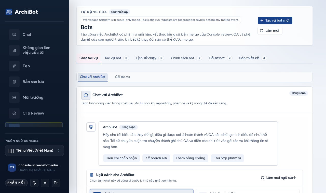Click the ArchiBot logo icon
Image resolution: width=326 pixels, height=193 pixels.
point(9,12)
